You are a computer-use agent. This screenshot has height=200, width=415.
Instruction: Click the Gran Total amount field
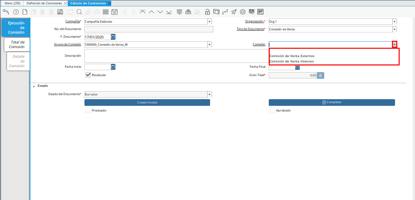pyautogui.click(x=293, y=75)
